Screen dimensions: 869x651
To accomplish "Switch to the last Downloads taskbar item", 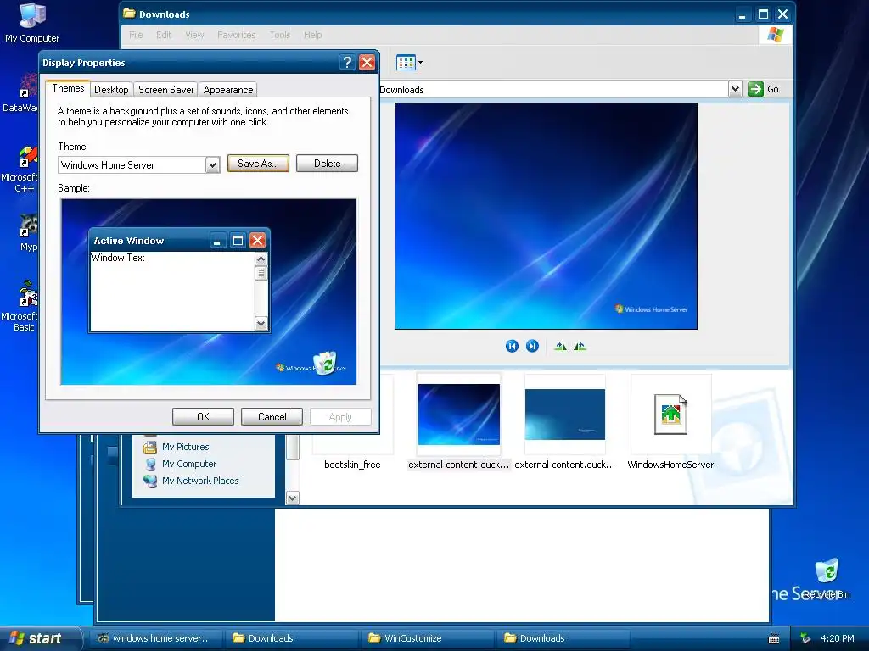I will point(562,638).
